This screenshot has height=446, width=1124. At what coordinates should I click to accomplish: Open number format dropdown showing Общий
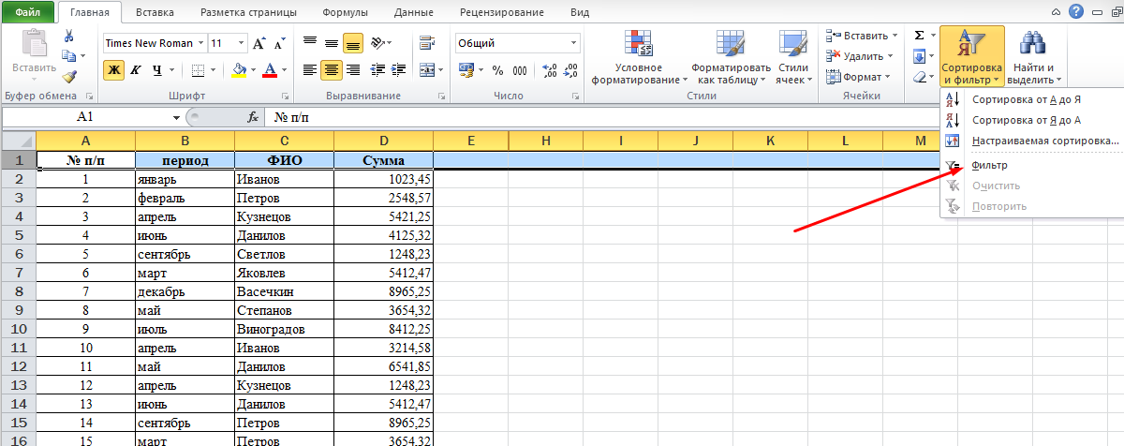click(x=574, y=43)
